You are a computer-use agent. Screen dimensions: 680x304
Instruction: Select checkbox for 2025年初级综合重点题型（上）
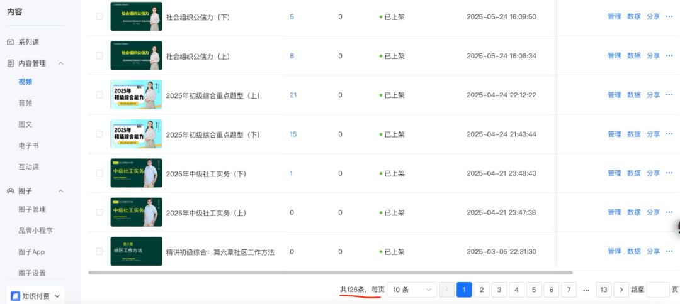[99, 95]
